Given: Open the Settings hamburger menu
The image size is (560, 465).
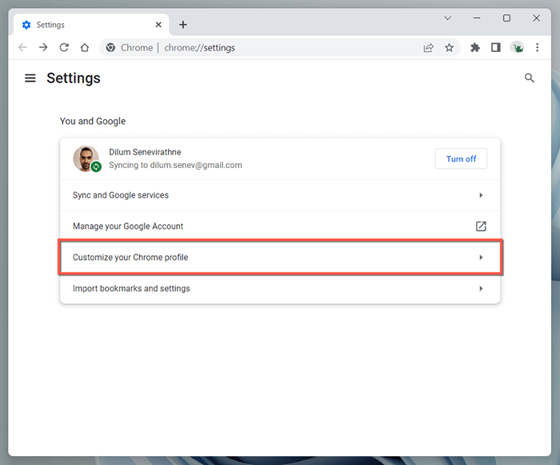Looking at the screenshot, I should 30,78.
